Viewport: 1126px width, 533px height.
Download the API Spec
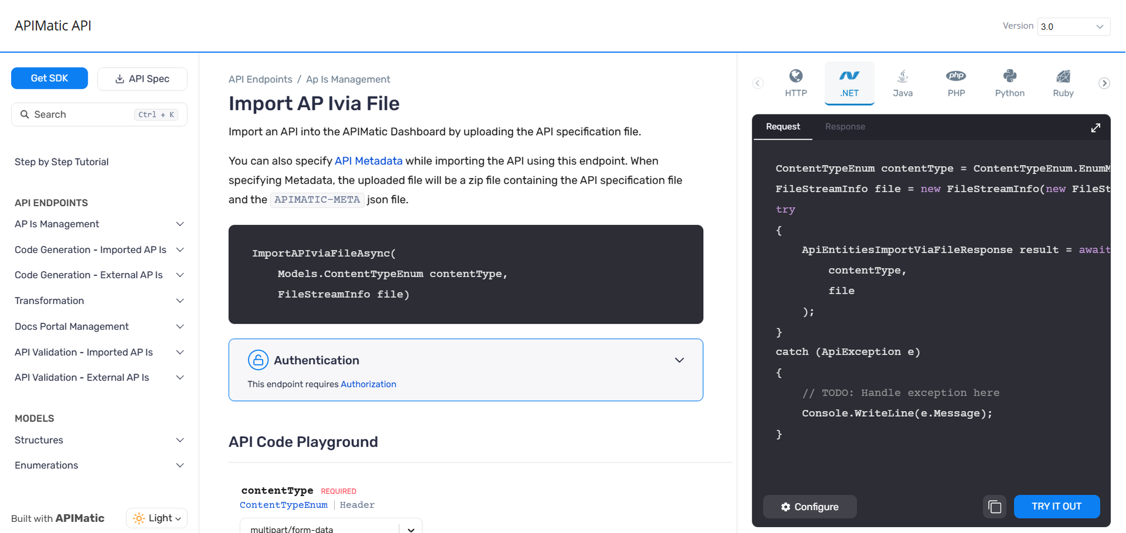[x=142, y=79]
